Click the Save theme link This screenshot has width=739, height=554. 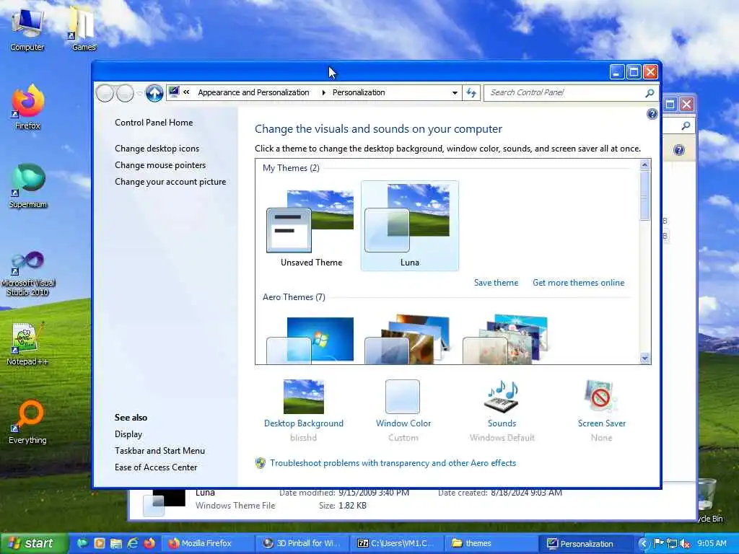(x=496, y=283)
